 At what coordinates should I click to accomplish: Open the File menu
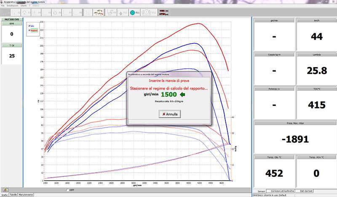[x=3, y=5]
